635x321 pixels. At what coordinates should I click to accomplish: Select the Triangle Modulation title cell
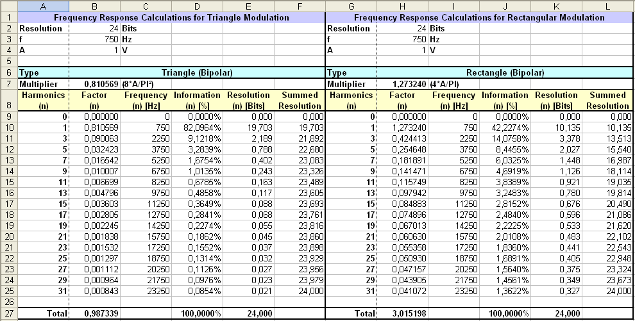pyautogui.click(x=171, y=17)
